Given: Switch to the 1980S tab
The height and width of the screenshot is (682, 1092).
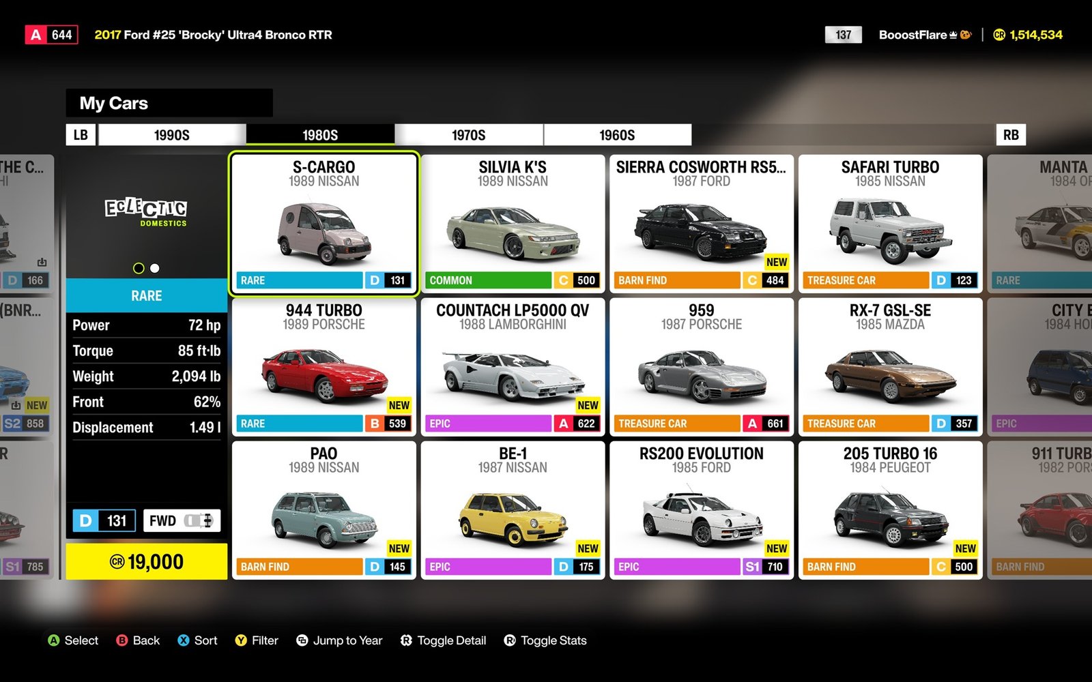Looking at the screenshot, I should tap(320, 135).
